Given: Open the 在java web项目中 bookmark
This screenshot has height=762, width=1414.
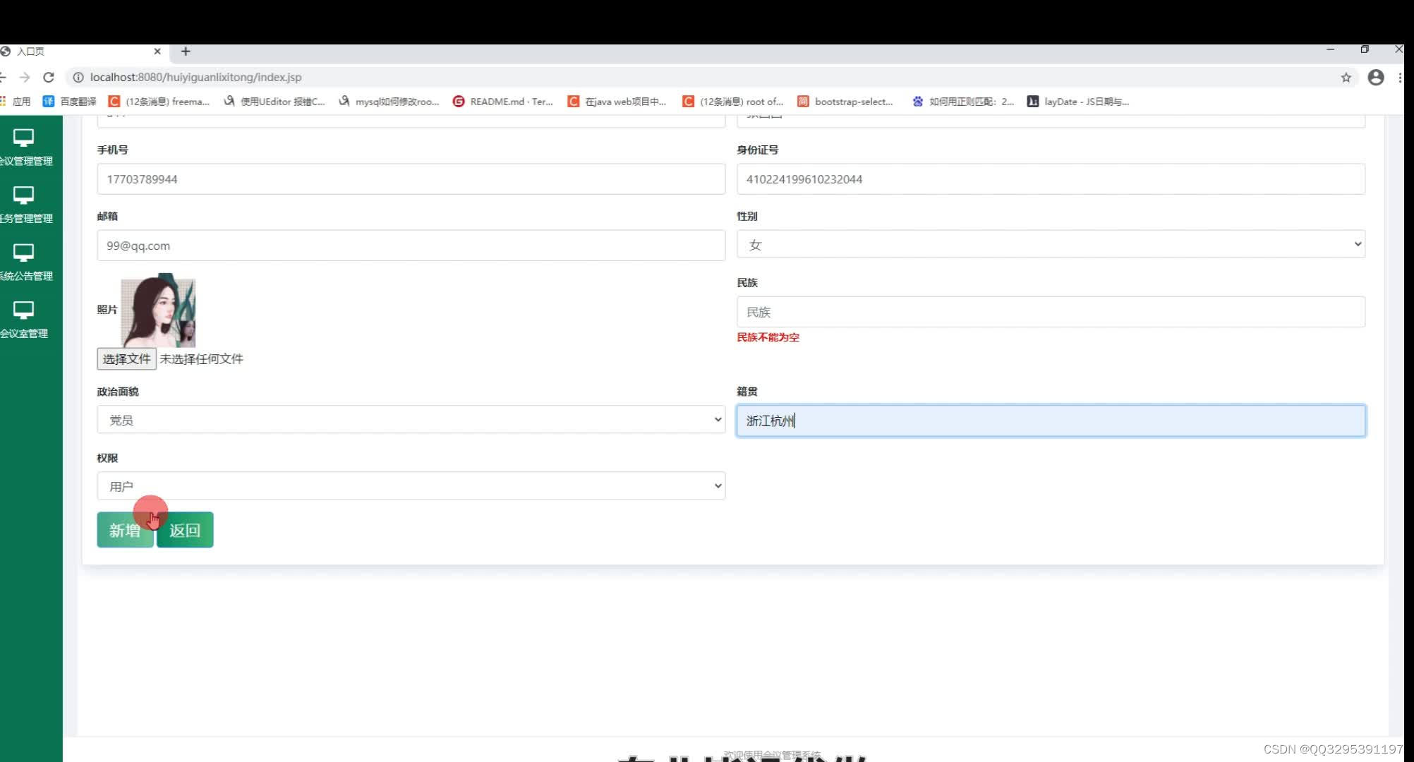Looking at the screenshot, I should [x=617, y=102].
